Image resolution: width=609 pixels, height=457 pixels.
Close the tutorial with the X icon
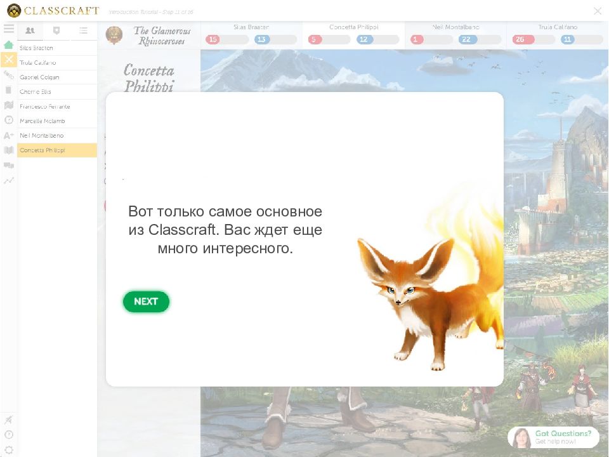coord(597,11)
